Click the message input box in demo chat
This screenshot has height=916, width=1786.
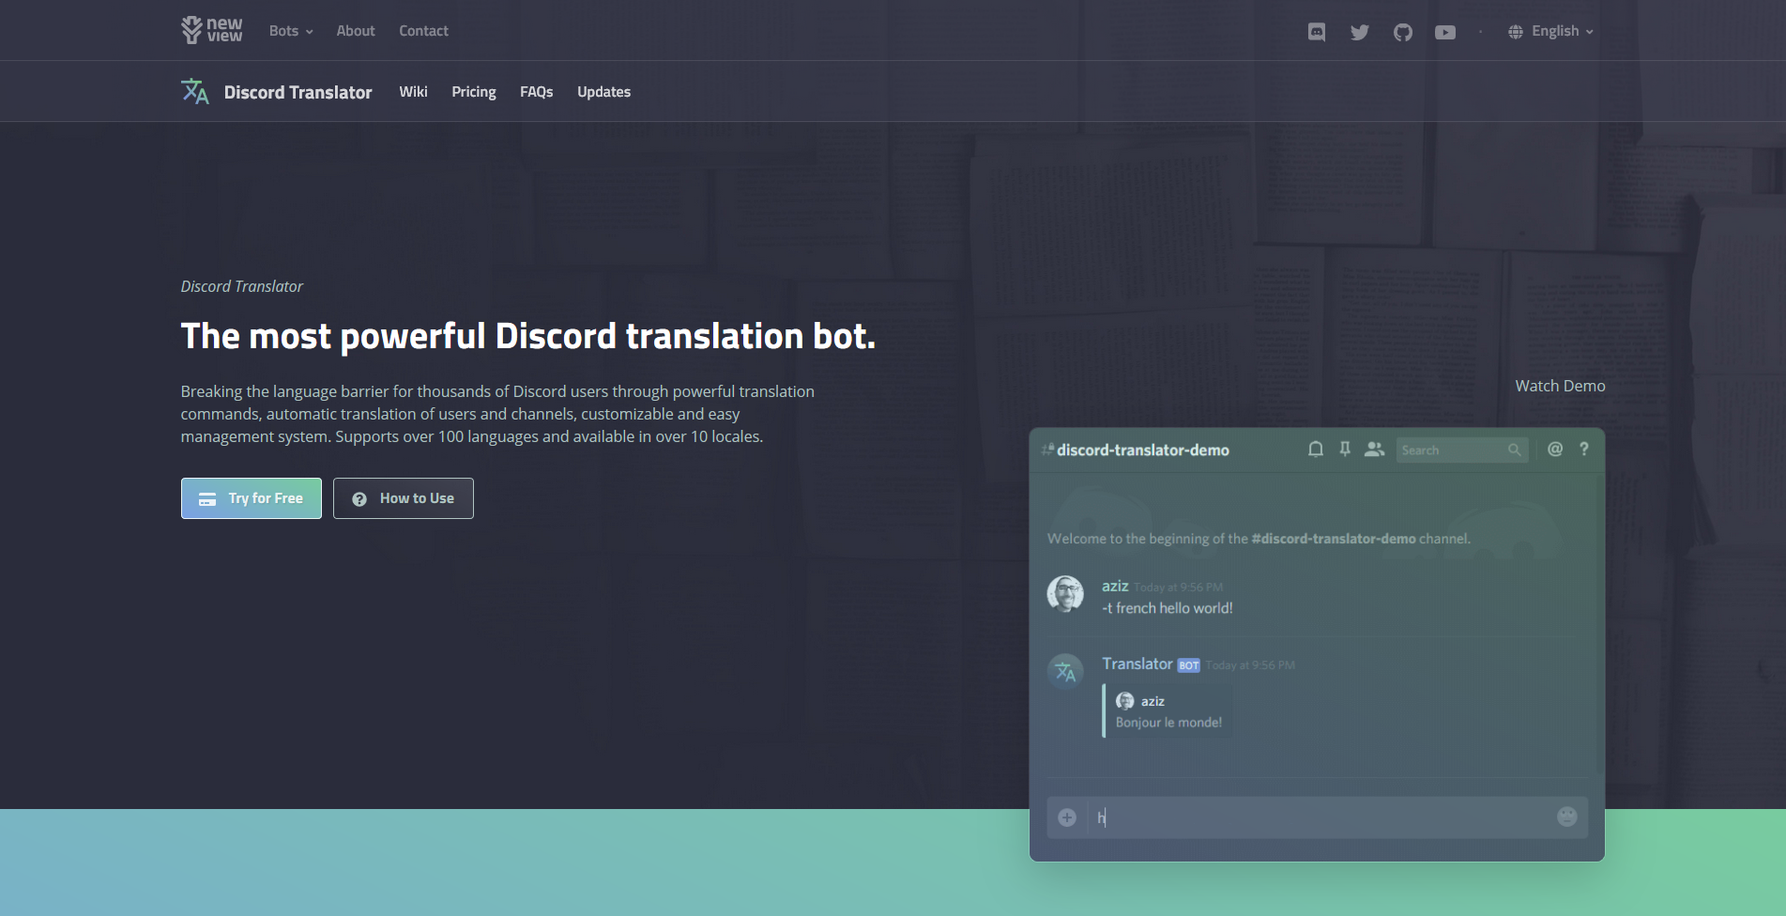[x=1318, y=817]
